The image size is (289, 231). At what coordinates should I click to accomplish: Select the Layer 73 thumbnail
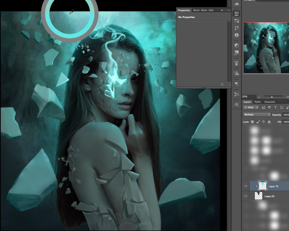(x=263, y=186)
